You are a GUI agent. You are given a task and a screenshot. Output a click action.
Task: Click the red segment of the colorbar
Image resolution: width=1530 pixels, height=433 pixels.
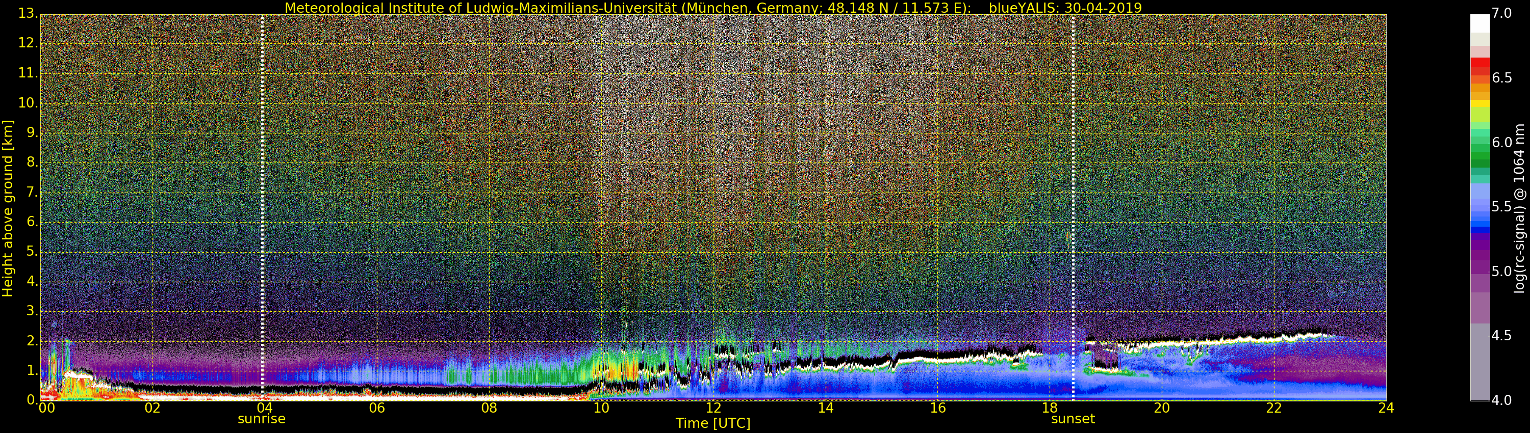coord(1480,63)
